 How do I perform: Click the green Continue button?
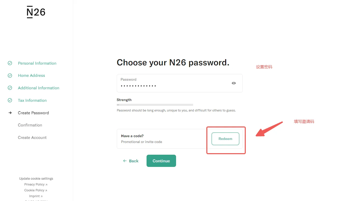click(161, 161)
